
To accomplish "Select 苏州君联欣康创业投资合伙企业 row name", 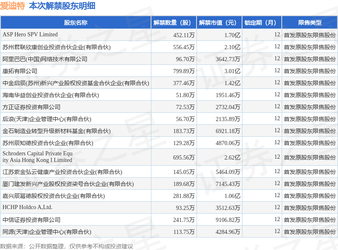I will click(57, 47).
